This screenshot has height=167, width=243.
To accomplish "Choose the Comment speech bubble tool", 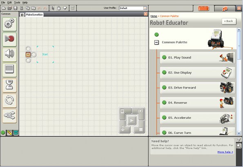I will coord(65,8).
